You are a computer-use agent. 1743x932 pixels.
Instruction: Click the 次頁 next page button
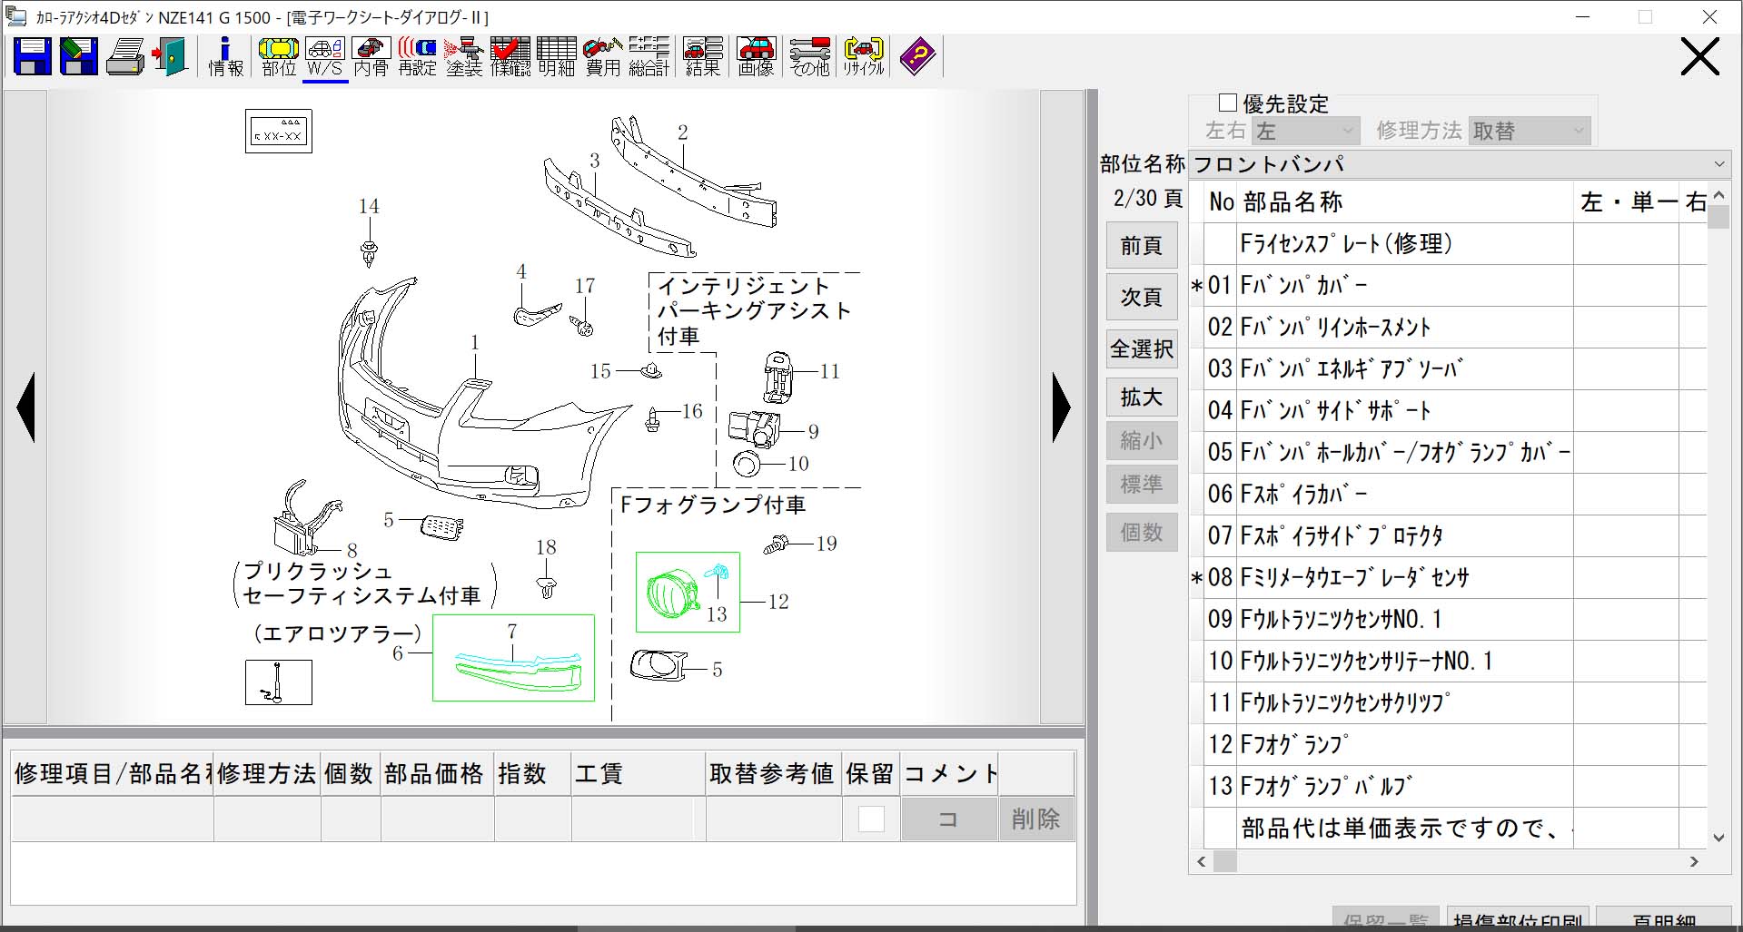pos(1141,297)
